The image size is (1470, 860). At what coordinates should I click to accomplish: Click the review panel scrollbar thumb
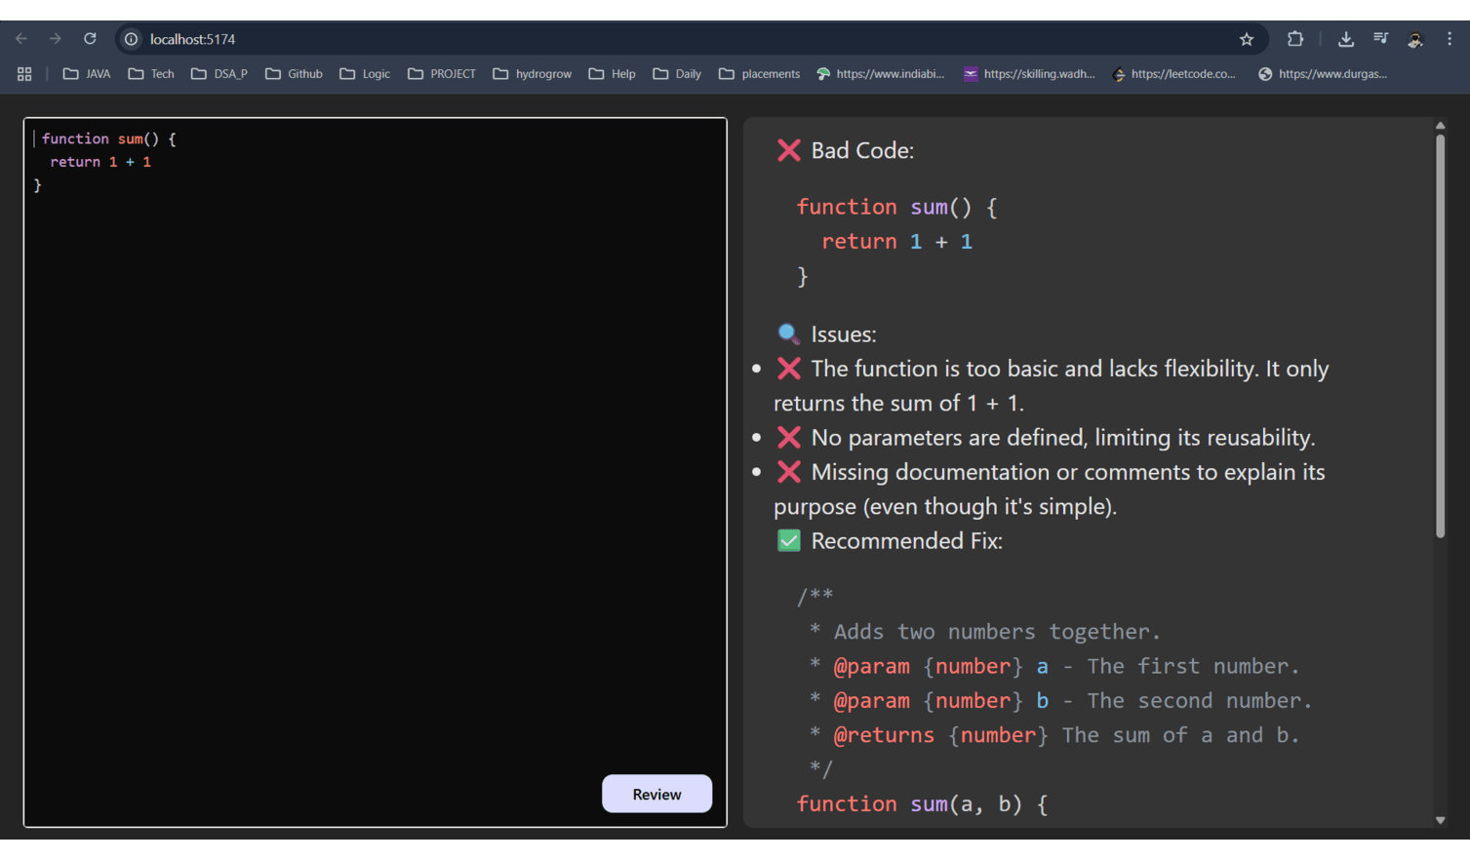[1440, 336]
